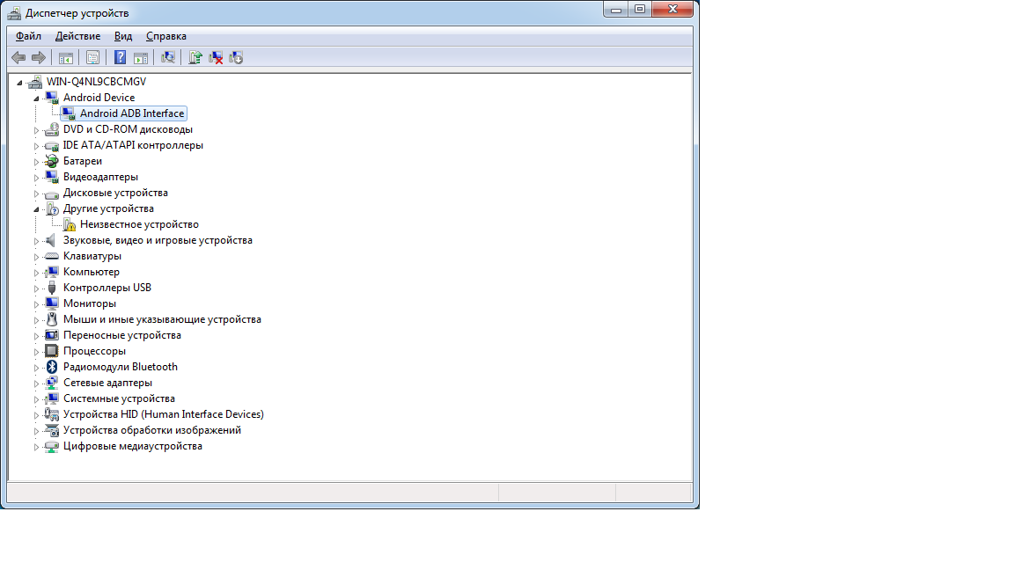1014x570 pixels.
Task: Expand the Компьютер category
Action: pos(36,273)
